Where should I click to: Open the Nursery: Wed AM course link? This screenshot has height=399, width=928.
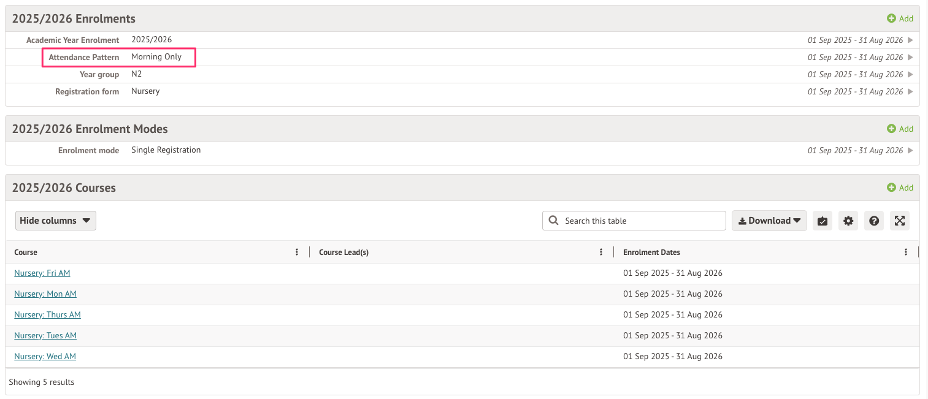45,356
